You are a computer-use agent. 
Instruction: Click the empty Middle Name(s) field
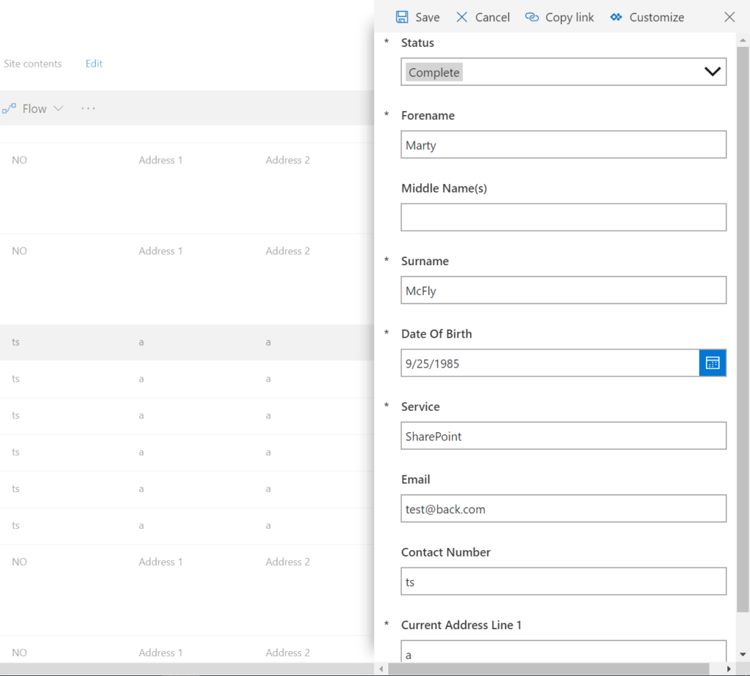click(x=562, y=217)
